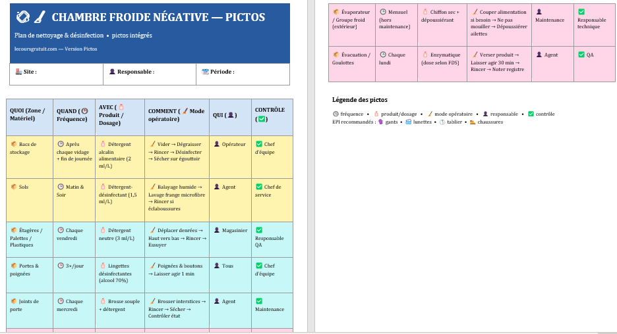
Task: Click the calendar icon next to Période
Action: (x=205, y=72)
